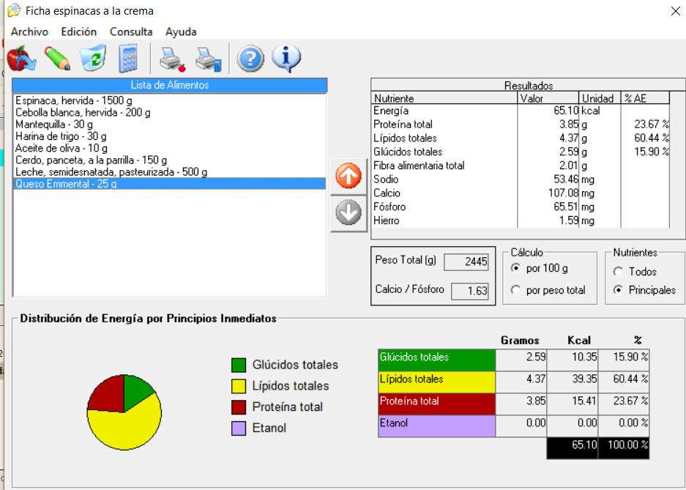Image resolution: width=686 pixels, height=490 pixels.
Task: Click the green pencil edit icon
Action: coord(57,58)
